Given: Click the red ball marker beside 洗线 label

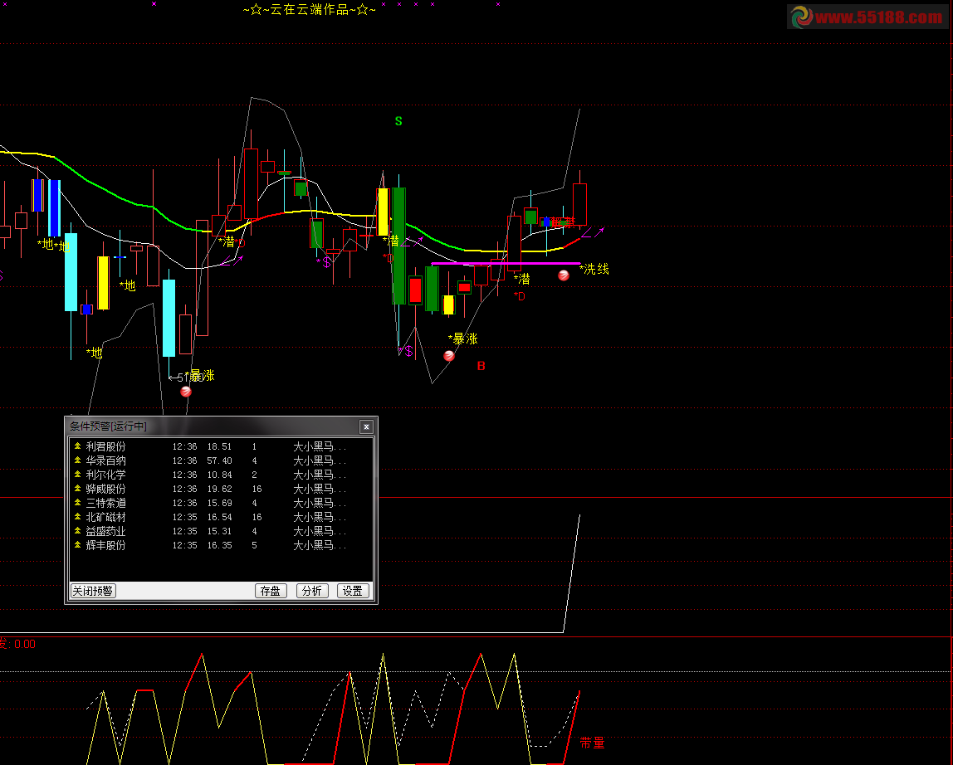Looking at the screenshot, I should pos(564,275).
